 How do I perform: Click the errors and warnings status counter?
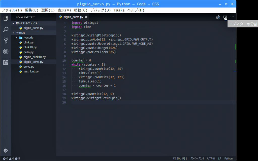[11, 158]
